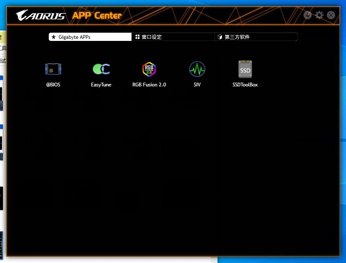Click the drive icon on the 第三方软件 tab
The width and height of the screenshot is (346, 263).
tap(220, 37)
